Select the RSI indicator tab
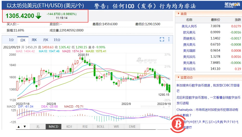The width and height of the screenshot is (242, 137). pyautogui.click(x=85, y=127)
